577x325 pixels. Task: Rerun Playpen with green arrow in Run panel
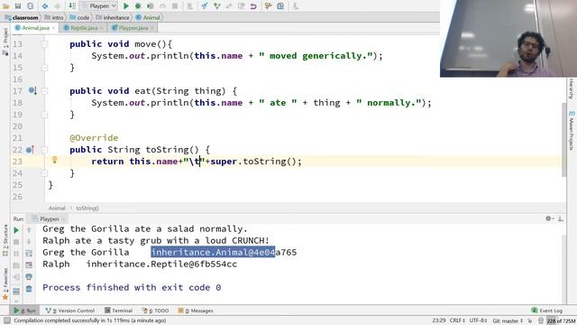pos(16,230)
